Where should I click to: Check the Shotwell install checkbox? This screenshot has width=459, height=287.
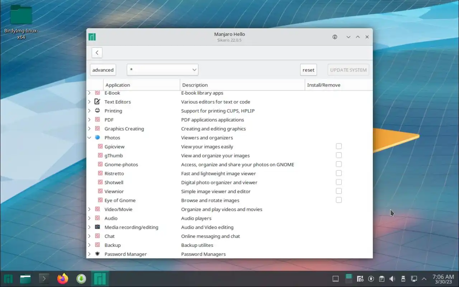[339, 182]
